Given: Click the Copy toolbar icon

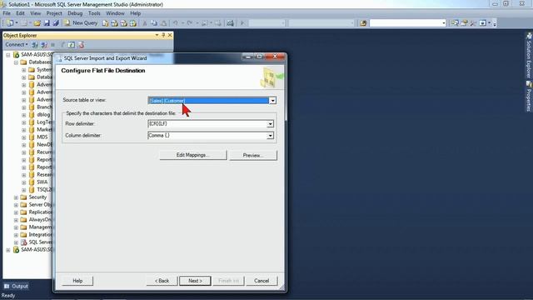Looking at the screenshot, I should [x=154, y=23].
